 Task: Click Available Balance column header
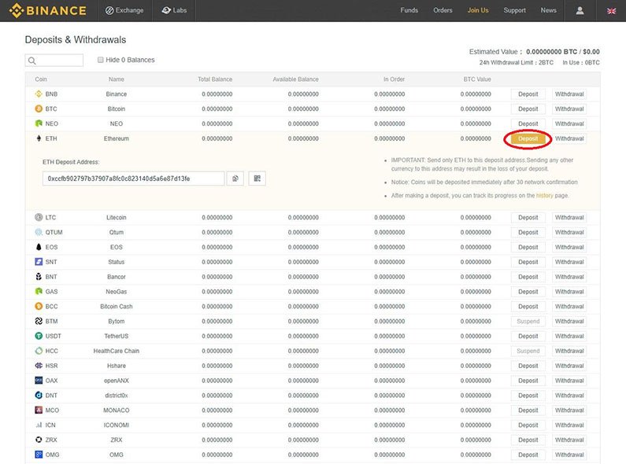click(295, 79)
